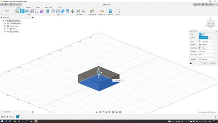Select the Shell tool

pyautogui.click(x=58, y=11)
